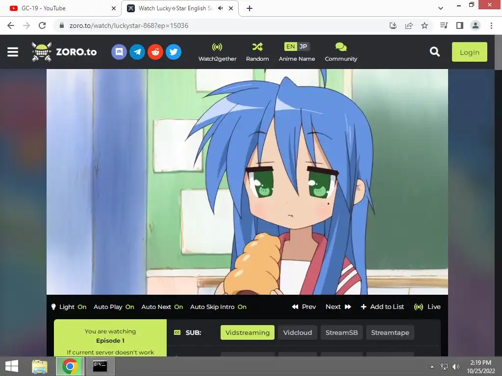This screenshot has width=502, height=376.
Task: Open the Command Prompt taskbar window
Action: point(100,366)
